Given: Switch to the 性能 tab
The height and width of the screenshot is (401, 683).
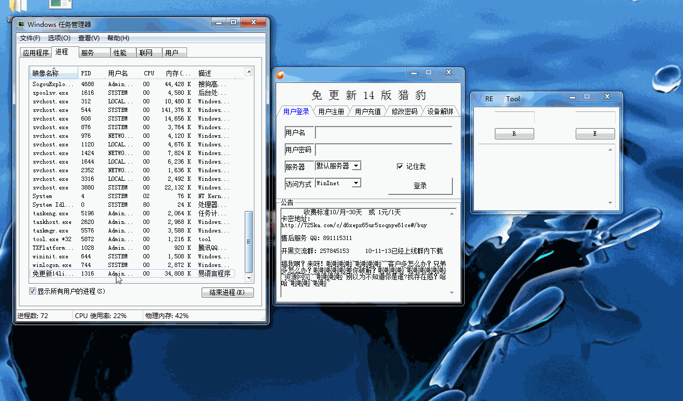Looking at the screenshot, I should (x=120, y=53).
